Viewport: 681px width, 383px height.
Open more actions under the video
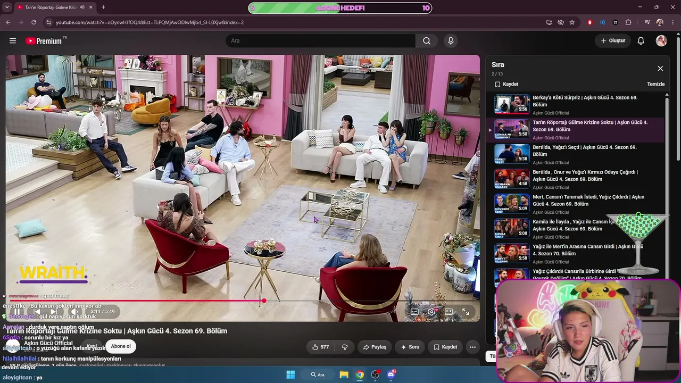pos(472,347)
